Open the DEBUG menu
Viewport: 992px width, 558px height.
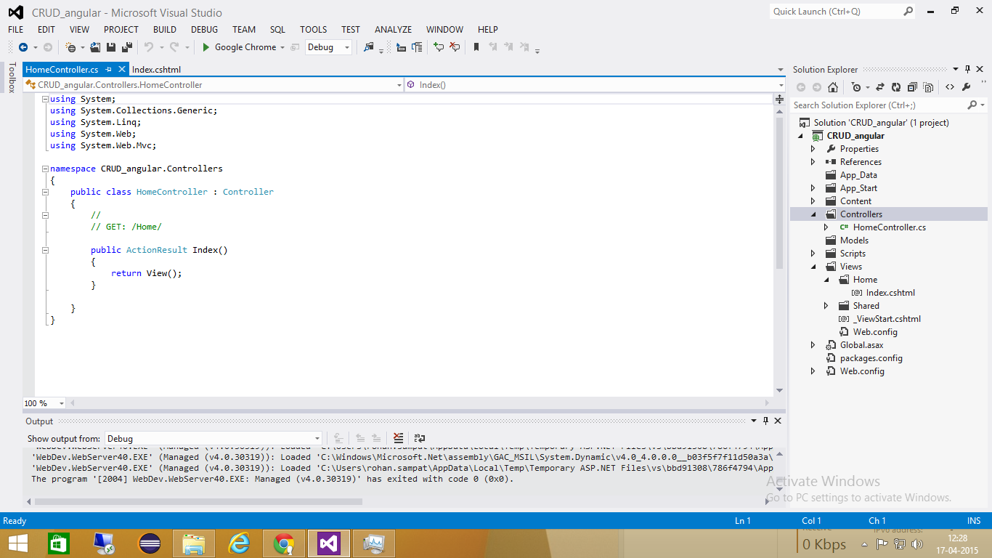point(204,30)
